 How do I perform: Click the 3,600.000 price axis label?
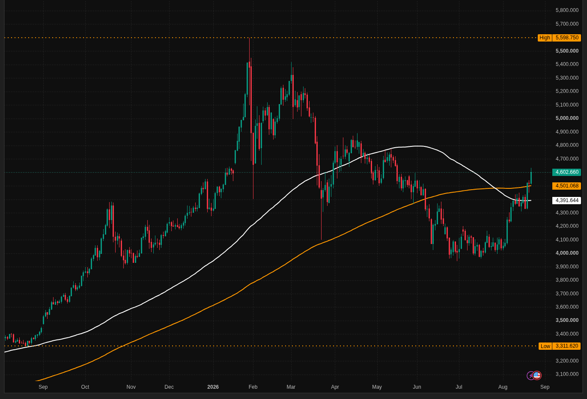tap(567, 307)
